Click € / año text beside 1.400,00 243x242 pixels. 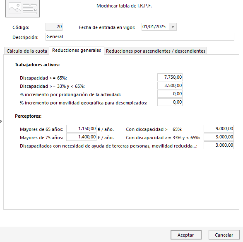tap(106, 138)
